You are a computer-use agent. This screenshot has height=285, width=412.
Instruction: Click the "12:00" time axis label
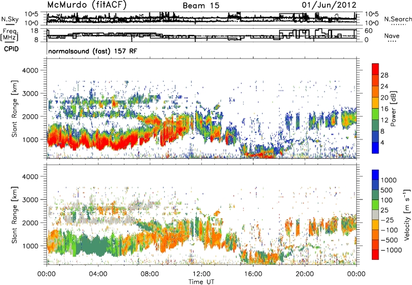(x=201, y=274)
